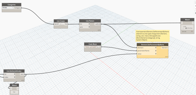
Task: Expand the parameterName input chevron
Action: [156, 51]
